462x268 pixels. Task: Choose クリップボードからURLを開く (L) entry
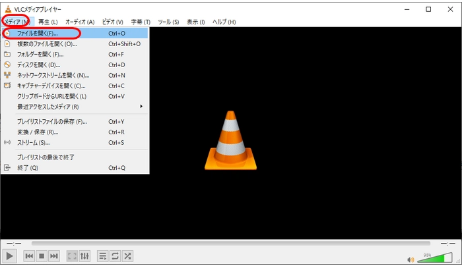[x=75, y=96]
